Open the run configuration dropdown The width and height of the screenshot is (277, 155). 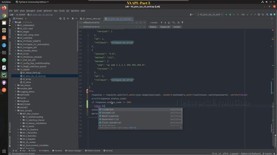(209, 15)
